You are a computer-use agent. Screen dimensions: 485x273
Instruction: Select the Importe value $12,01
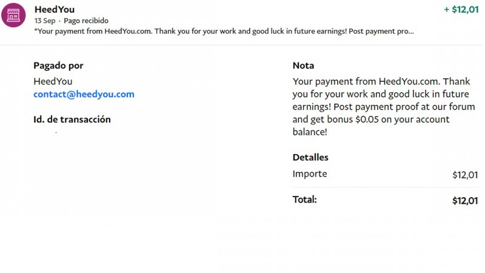coord(465,175)
